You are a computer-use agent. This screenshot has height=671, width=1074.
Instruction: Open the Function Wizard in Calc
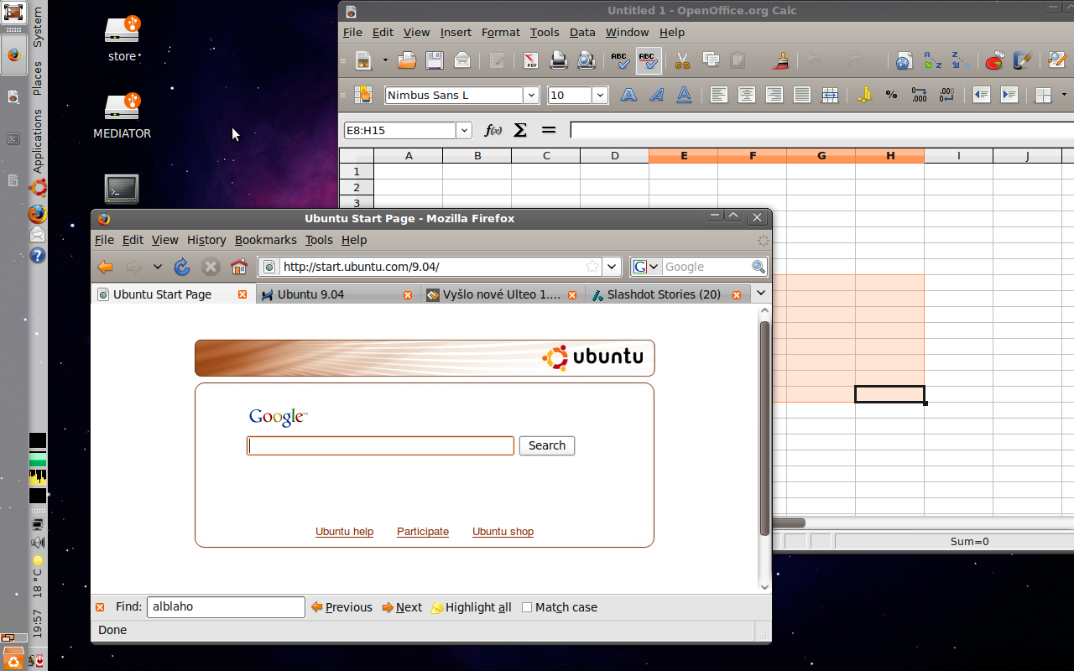click(493, 130)
